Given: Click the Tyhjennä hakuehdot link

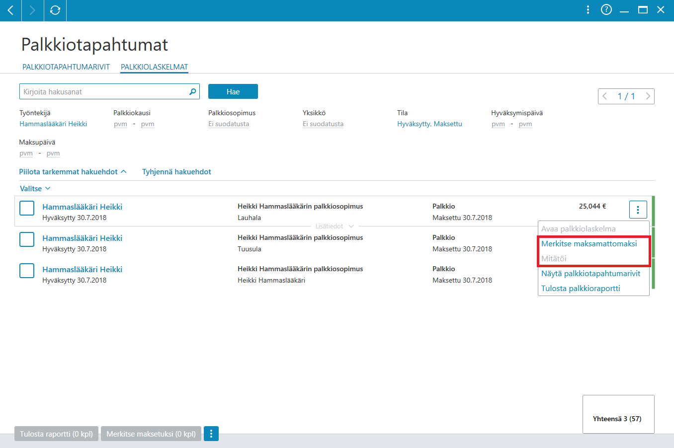Looking at the screenshot, I should coord(176,171).
